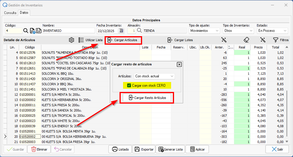293x157 pixels.
Task: Click the Nombre field containing INVENTARIO
Action: [69, 31]
